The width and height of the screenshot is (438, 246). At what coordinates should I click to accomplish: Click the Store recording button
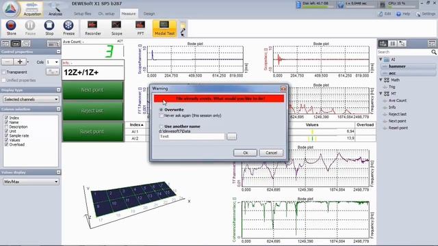tap(11, 28)
